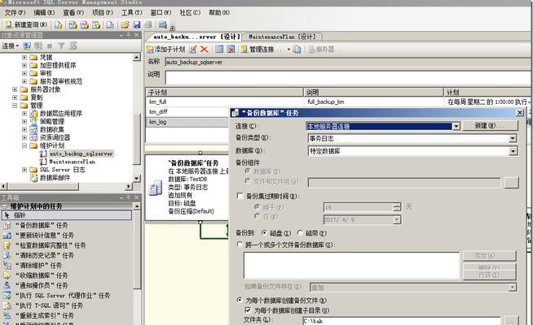Open the 编辑 menu

pyautogui.click(x=44, y=12)
